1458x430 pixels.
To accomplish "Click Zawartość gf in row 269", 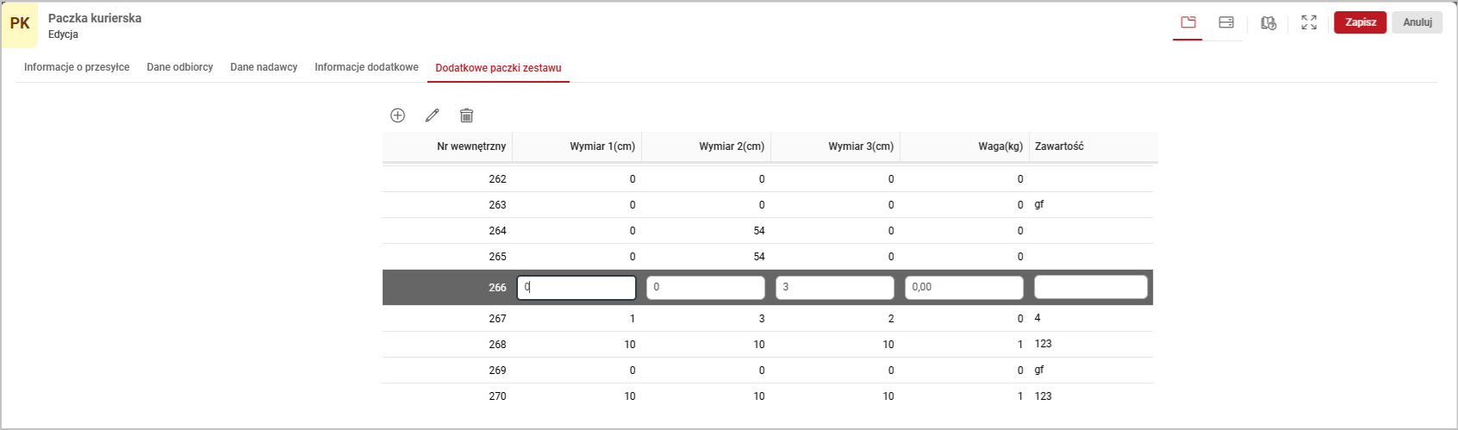I will [x=1039, y=371].
